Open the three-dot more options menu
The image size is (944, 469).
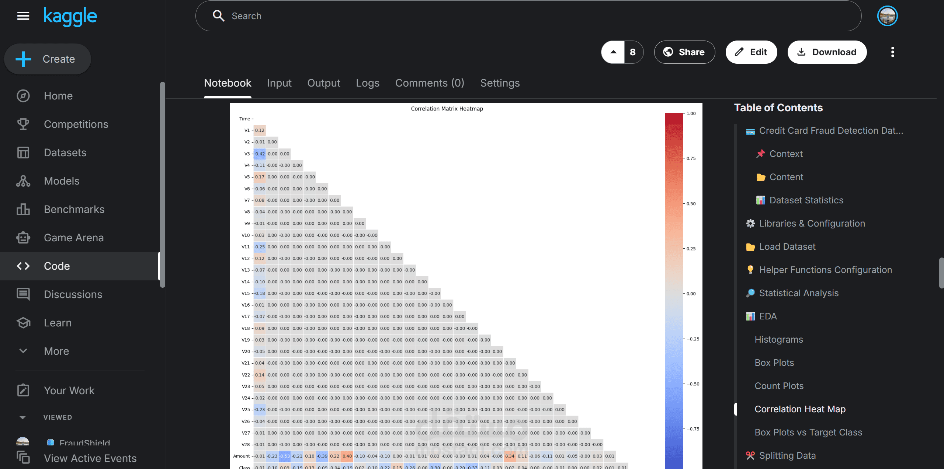892,52
